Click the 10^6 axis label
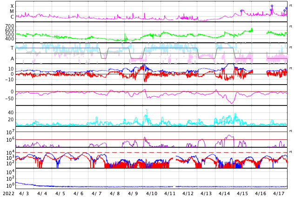295x197 pixels. coord(10,140)
